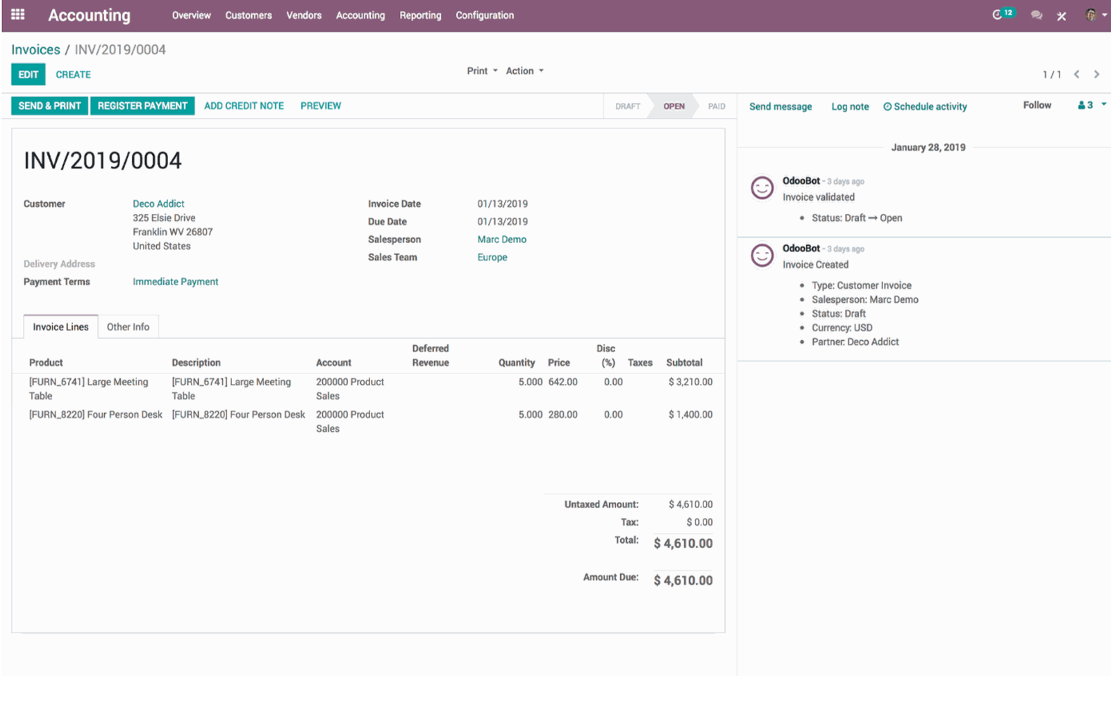Sort by the Product column header
1111x720 pixels.
tap(46, 362)
